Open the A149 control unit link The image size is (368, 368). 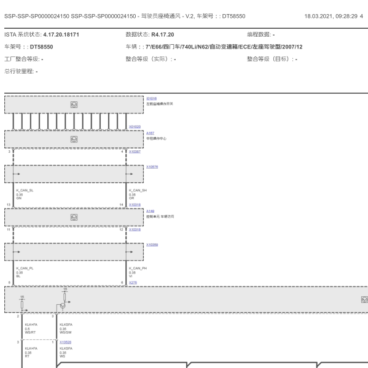[x=151, y=211]
